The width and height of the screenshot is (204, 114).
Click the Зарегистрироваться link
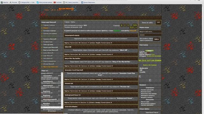146,40
